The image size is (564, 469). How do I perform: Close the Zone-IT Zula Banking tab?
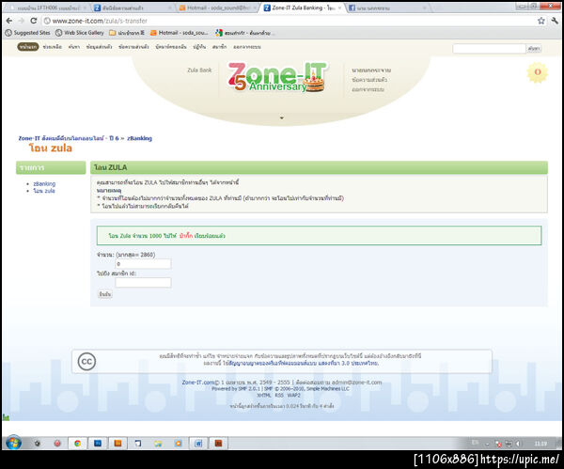pos(339,8)
